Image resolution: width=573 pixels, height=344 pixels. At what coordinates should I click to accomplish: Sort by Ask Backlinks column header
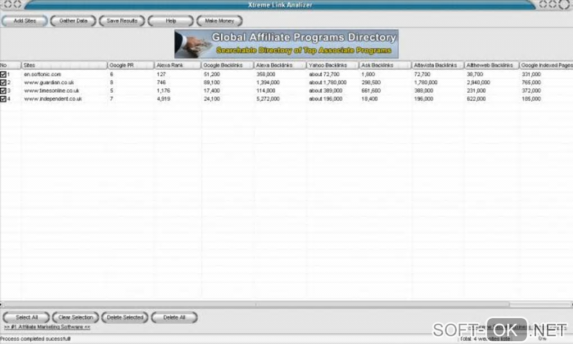(x=385, y=65)
